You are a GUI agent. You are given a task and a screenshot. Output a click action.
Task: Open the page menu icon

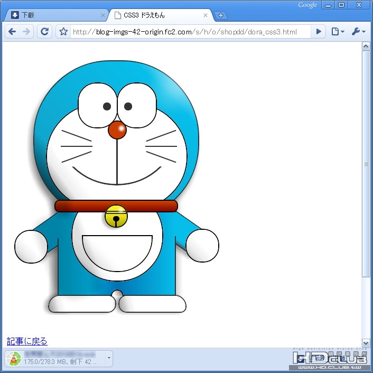pos(338,31)
